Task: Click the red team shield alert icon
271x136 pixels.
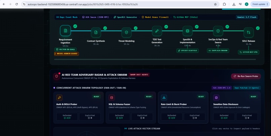Action: click(56, 76)
